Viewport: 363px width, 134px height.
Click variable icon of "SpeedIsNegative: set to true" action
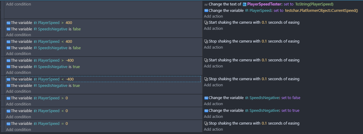coord(206,111)
